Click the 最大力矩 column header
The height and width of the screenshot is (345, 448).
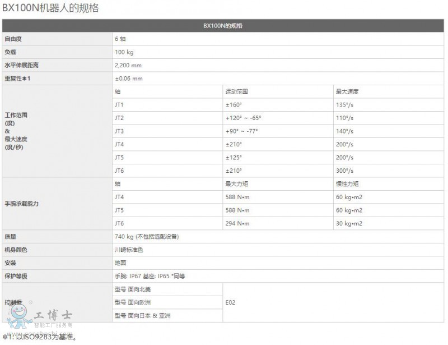(x=236, y=184)
